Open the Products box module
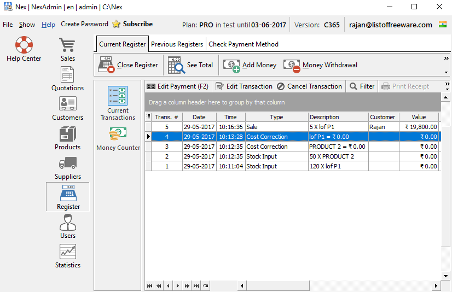Image resolution: width=452 pixels, height=292 pixels. click(68, 138)
